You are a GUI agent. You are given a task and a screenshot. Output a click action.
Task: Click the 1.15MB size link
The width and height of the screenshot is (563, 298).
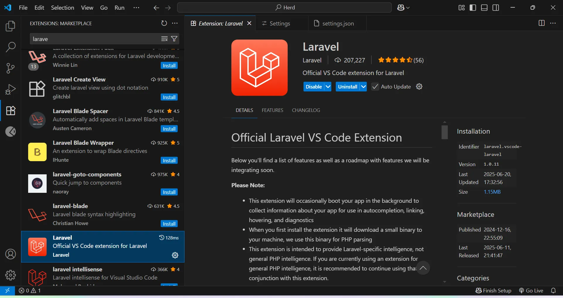click(x=492, y=192)
